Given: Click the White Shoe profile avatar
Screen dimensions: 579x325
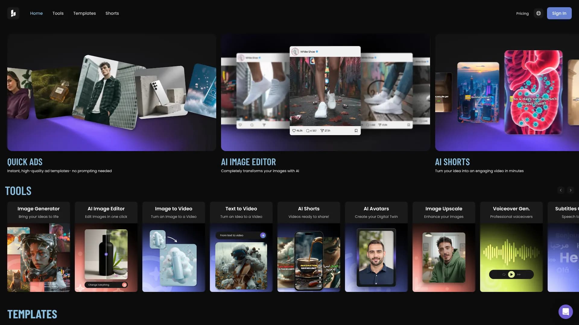Looking at the screenshot, I should (x=295, y=52).
